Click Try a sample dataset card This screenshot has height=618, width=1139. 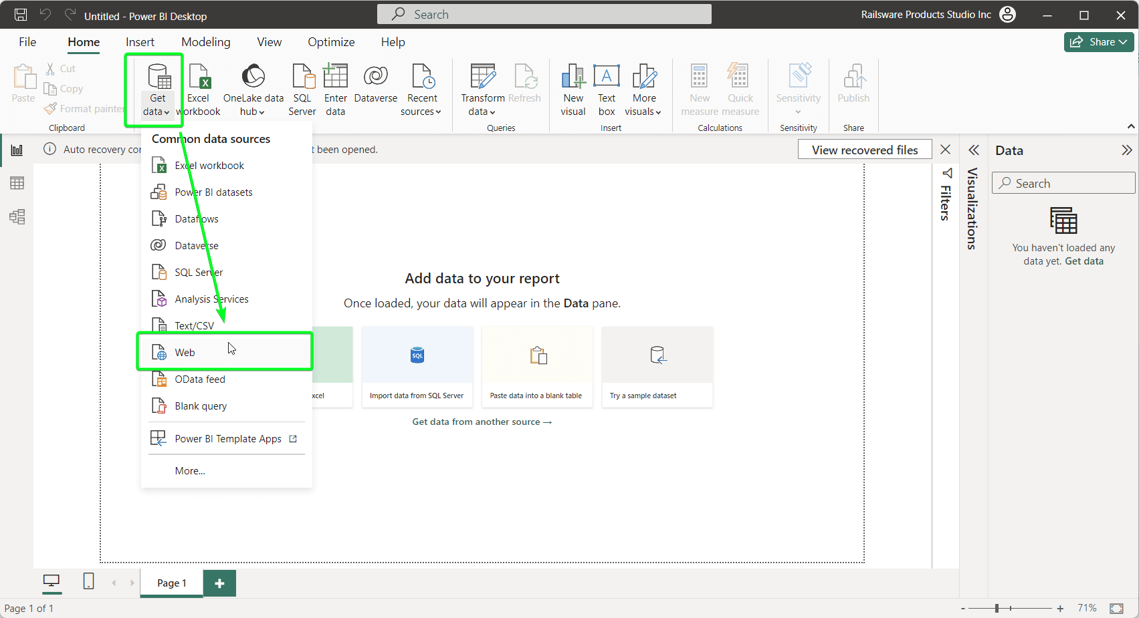[x=657, y=367]
